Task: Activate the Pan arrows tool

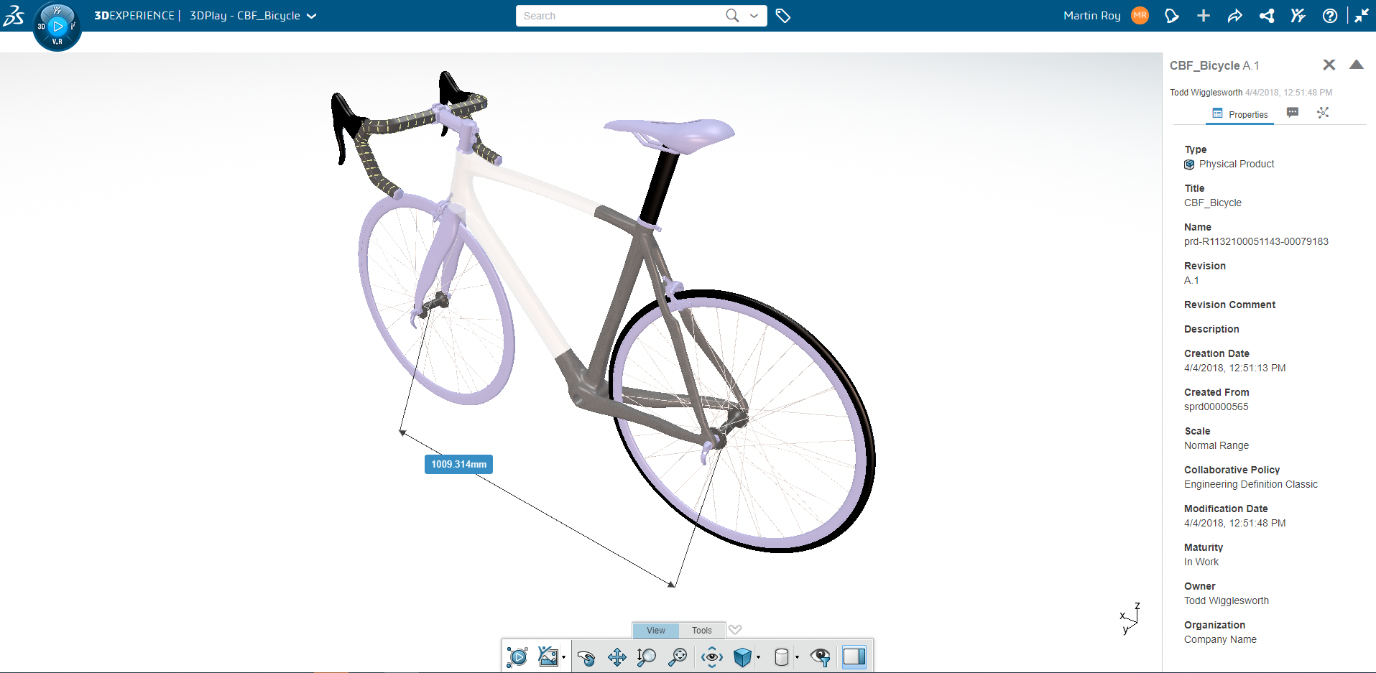Action: (x=617, y=657)
